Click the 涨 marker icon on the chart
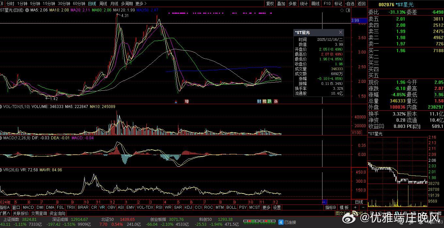The image size is (444, 228). [276, 101]
